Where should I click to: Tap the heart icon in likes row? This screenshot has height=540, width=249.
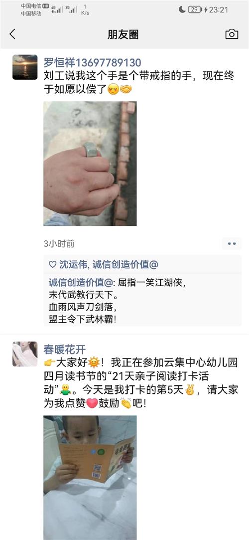pyautogui.click(x=52, y=264)
